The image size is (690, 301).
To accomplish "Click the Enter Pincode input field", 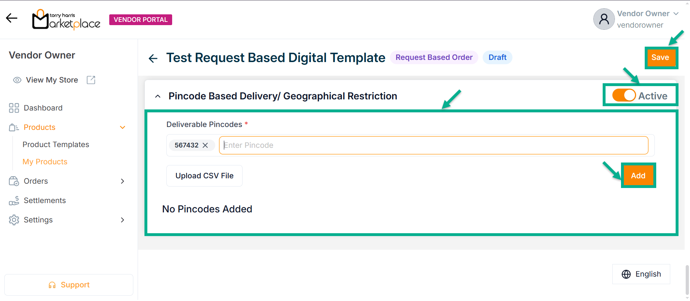I will 433,145.
